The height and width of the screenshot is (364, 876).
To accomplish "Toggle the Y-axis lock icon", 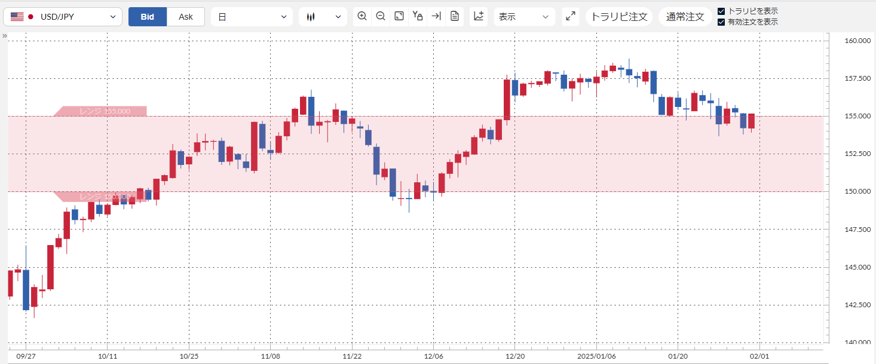I will [418, 16].
